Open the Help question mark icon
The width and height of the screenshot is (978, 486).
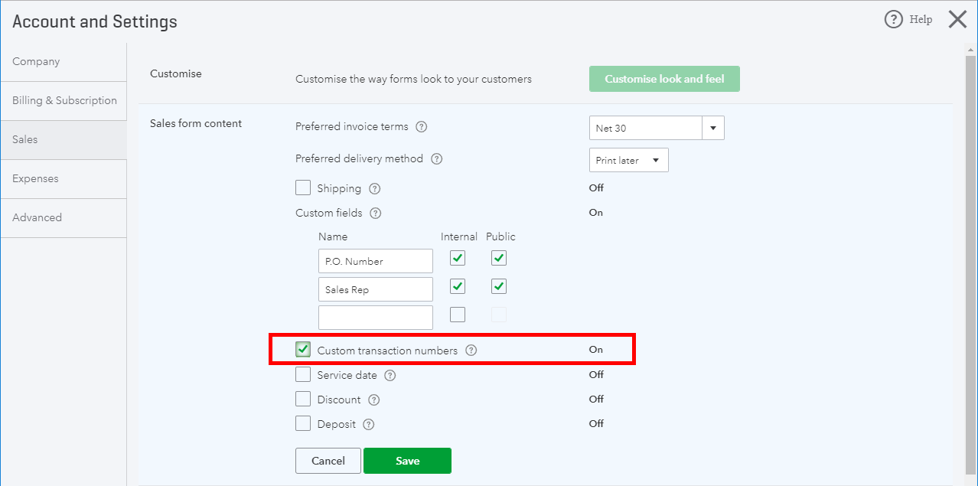(x=893, y=19)
